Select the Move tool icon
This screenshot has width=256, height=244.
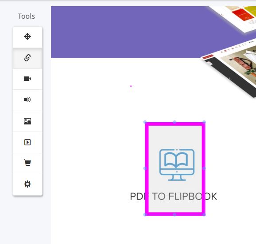coord(27,36)
